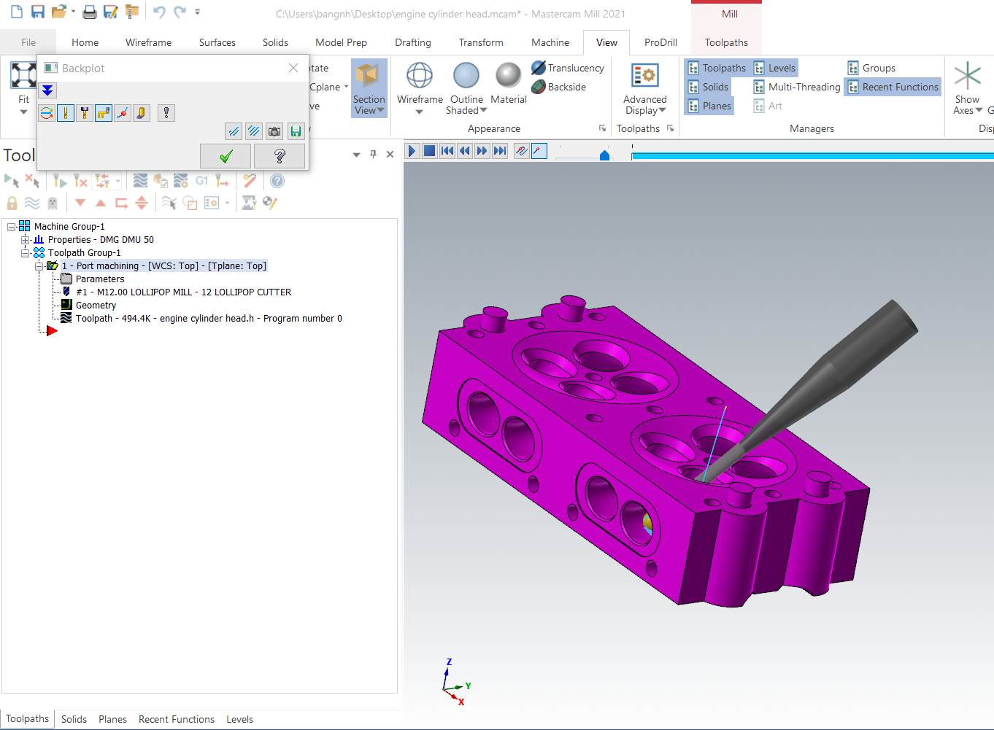This screenshot has height=730, width=994.
Task: Click the Save As icon with the pencil
Action: tap(111, 12)
